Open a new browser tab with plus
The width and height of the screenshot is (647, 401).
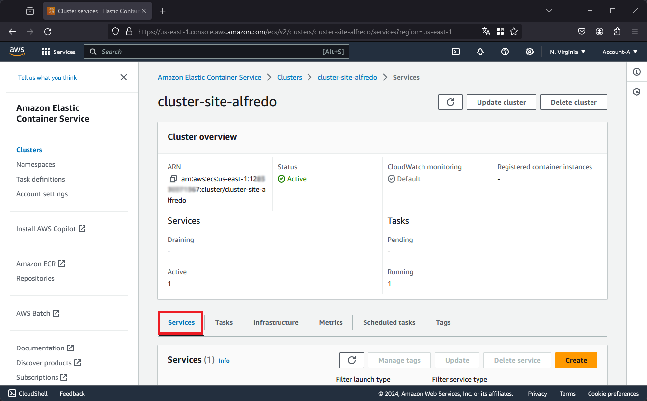click(x=163, y=11)
